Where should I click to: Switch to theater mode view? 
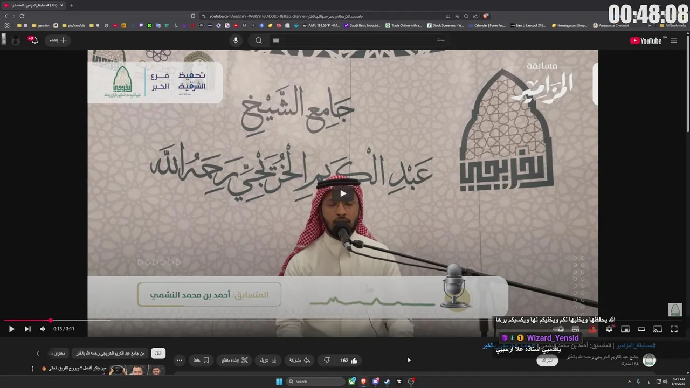pos(641,329)
